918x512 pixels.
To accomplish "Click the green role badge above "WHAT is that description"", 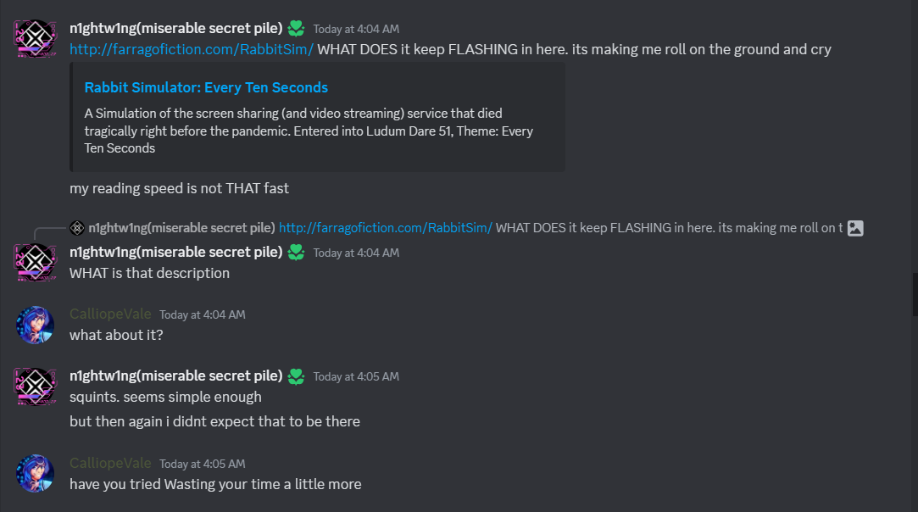I will 296,252.
